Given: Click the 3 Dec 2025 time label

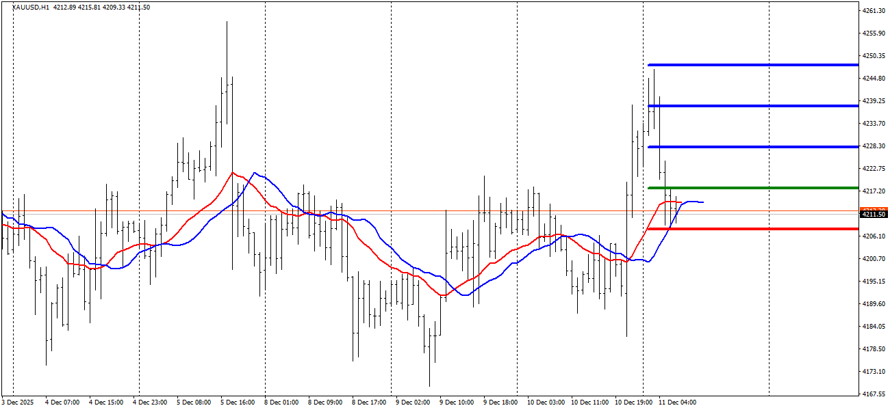Looking at the screenshot, I should click(x=17, y=402).
